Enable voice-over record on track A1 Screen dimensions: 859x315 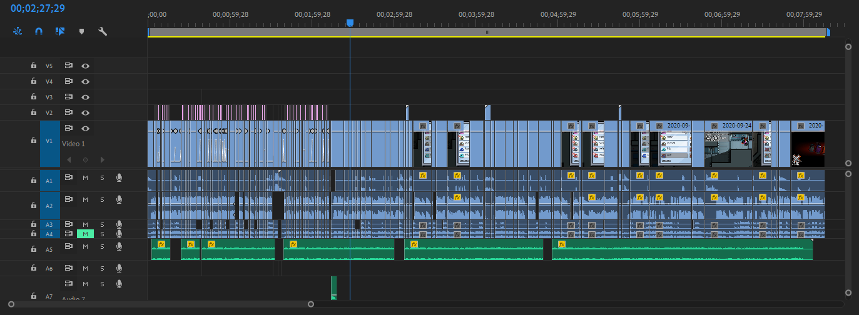point(119,178)
